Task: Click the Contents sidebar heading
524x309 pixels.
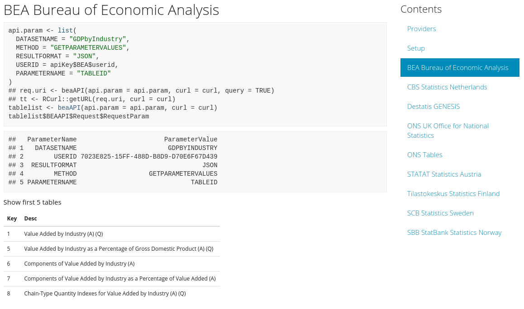Action: tap(421, 9)
